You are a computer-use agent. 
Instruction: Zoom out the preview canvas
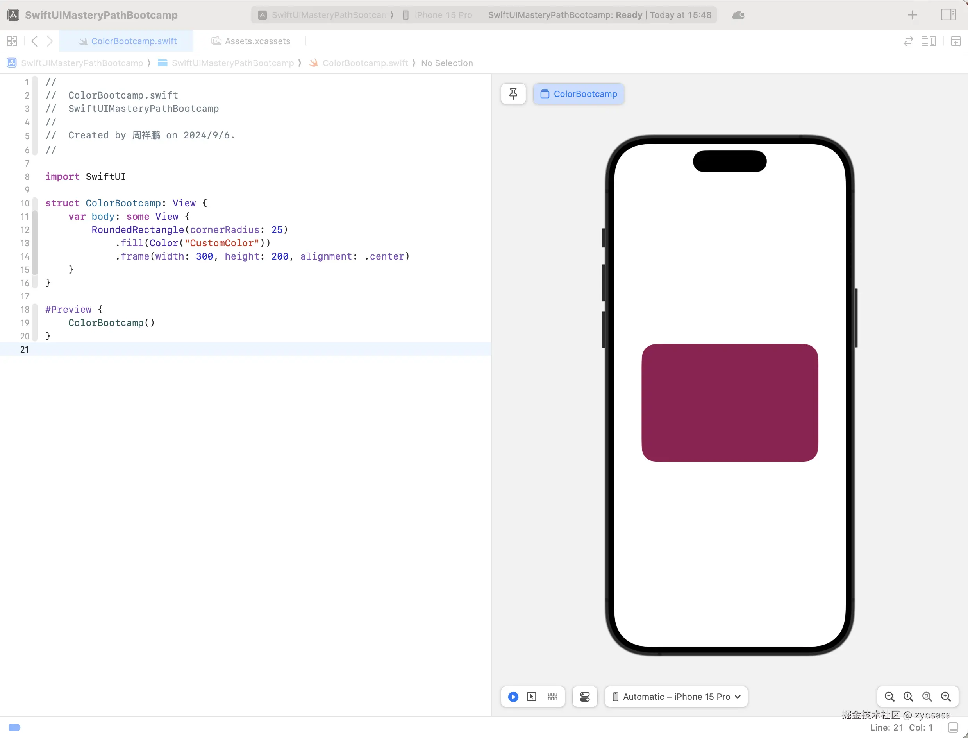coord(889,697)
